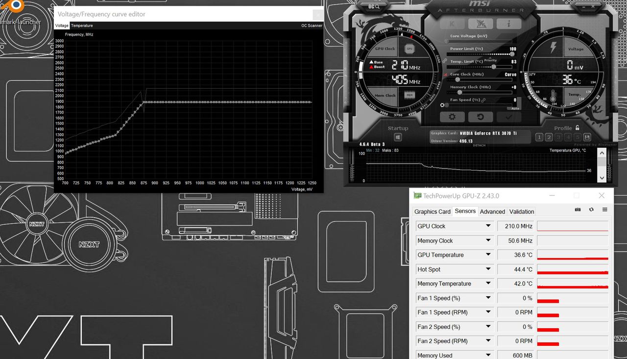Expand the Fan 2 Speed (%) dropdown

488,327
